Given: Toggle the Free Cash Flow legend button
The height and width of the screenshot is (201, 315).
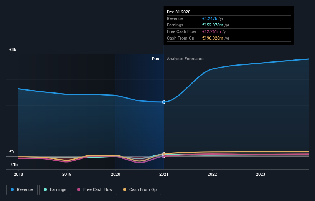Looking at the screenshot, I should 95,190.
